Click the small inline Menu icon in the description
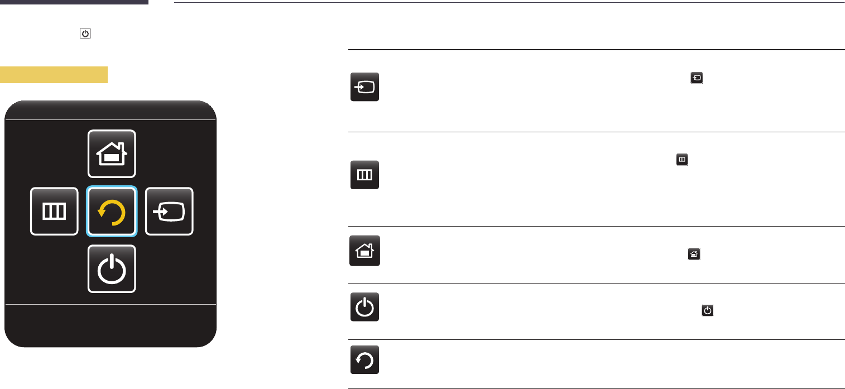 point(681,160)
